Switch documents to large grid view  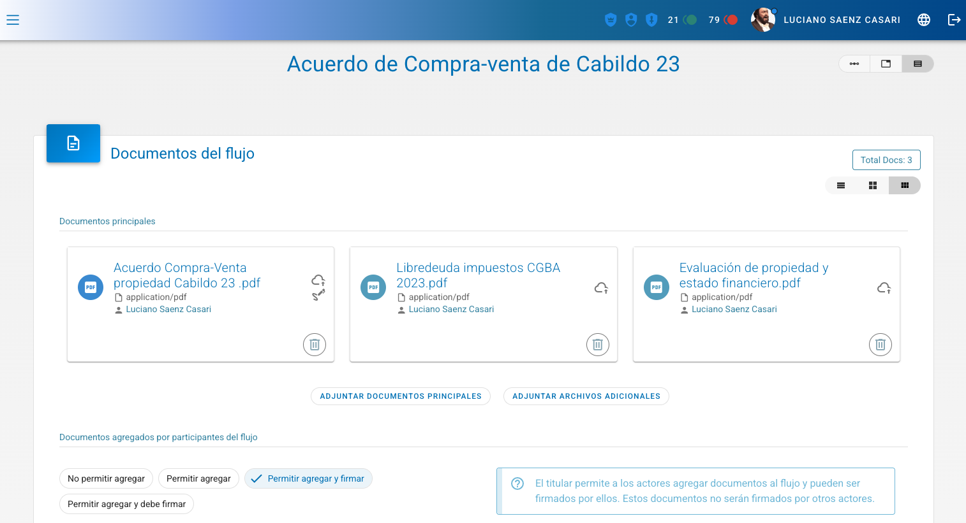click(872, 185)
